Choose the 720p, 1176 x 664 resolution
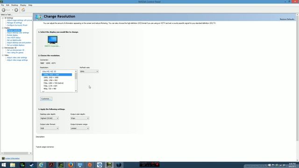The height and width of the screenshot is (168, 299). 50,86
